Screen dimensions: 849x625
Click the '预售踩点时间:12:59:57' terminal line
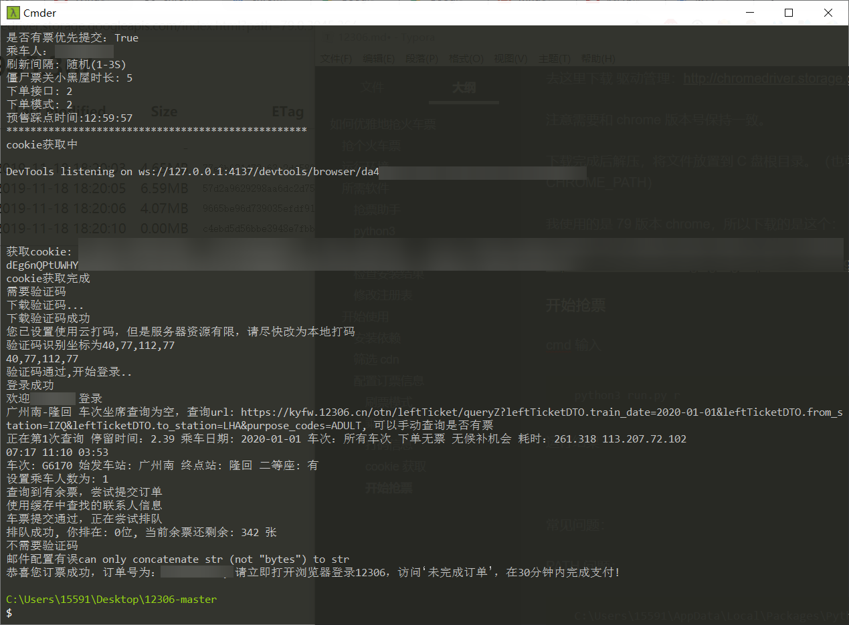click(70, 118)
